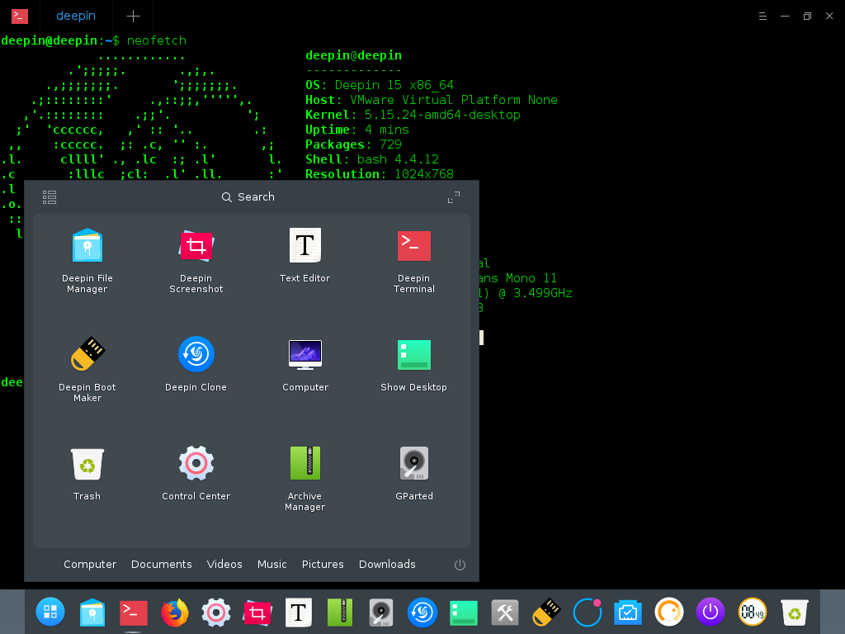Open Text Editor from the dock
The height and width of the screenshot is (634, 845).
point(299,612)
